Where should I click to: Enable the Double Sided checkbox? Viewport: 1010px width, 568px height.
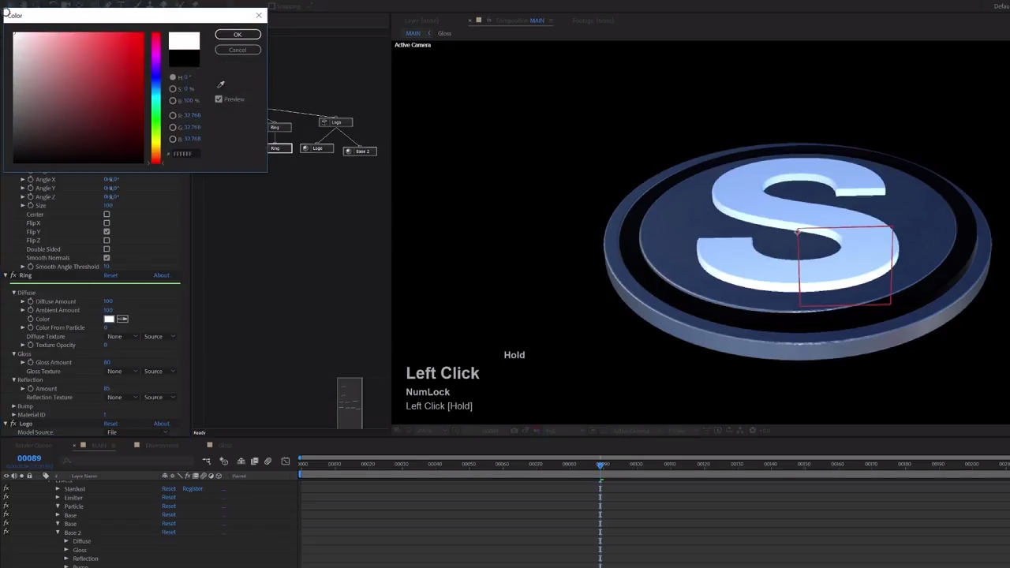(x=107, y=249)
